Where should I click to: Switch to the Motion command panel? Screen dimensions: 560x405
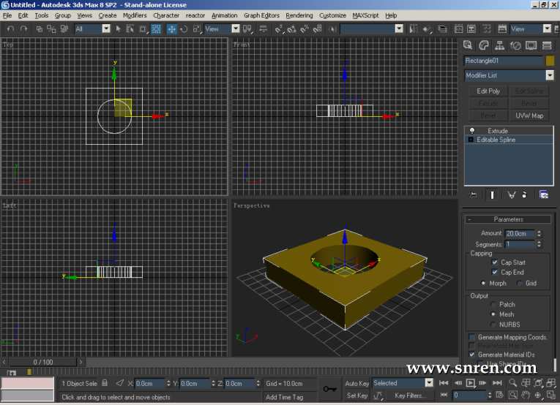[515, 45]
